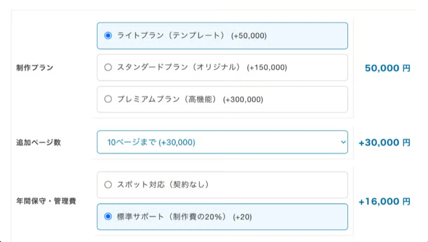
Task: Click the 制作プラン row heading
Action: (35, 68)
